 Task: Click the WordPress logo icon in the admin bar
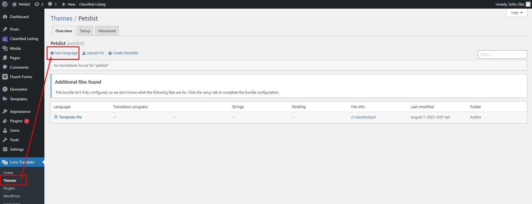click(5, 4)
